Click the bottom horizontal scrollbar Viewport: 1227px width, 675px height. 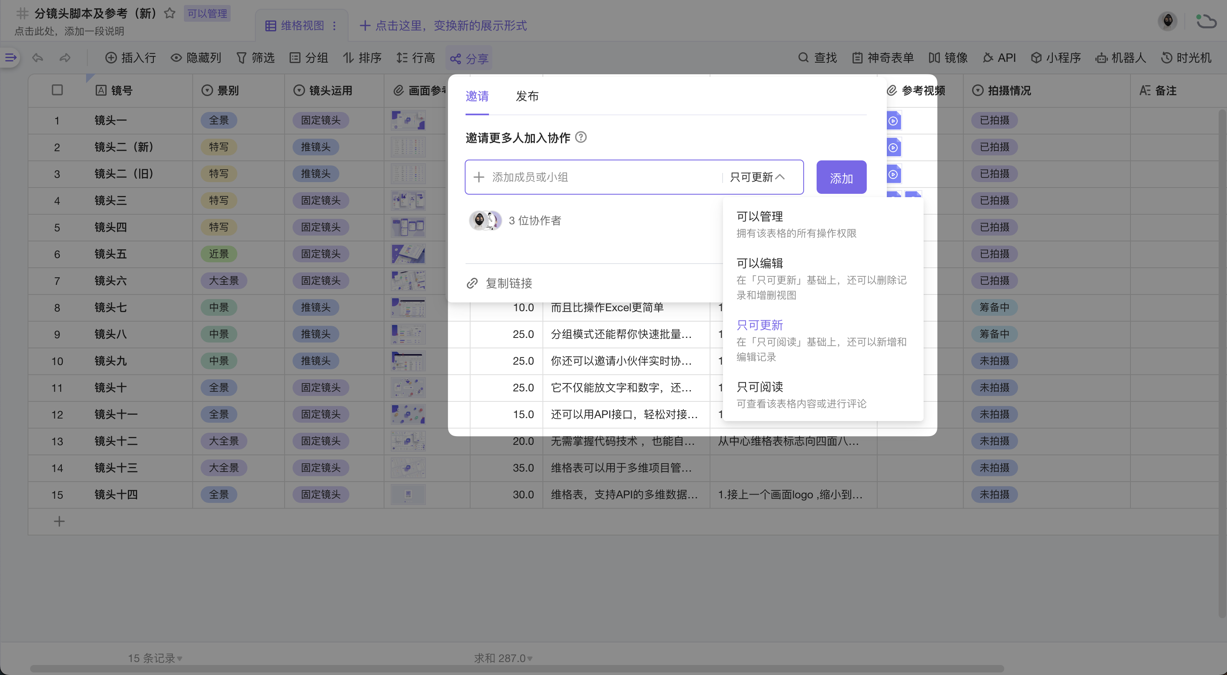(x=517, y=669)
